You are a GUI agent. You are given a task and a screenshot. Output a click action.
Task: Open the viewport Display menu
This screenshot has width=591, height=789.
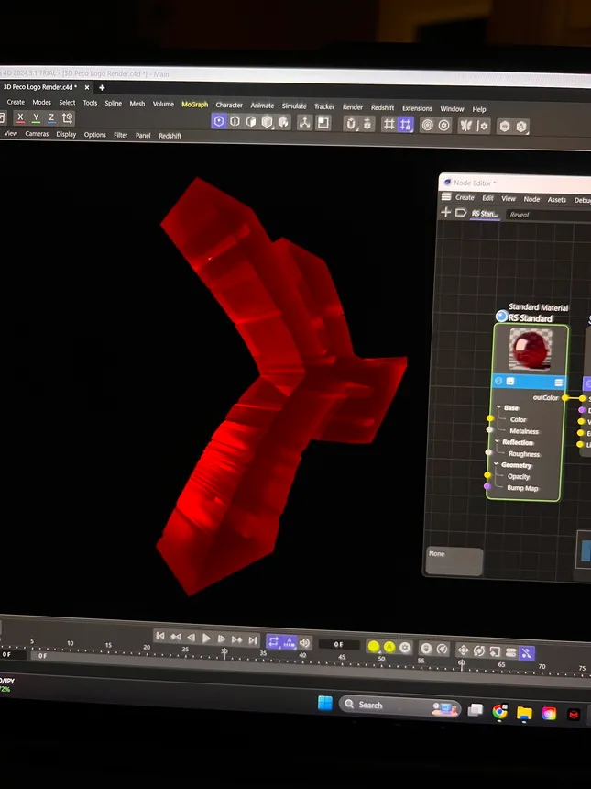point(66,134)
